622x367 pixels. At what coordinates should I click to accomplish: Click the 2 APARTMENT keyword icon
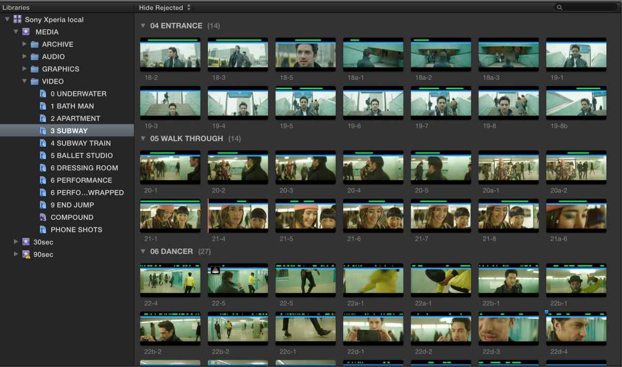(x=43, y=119)
